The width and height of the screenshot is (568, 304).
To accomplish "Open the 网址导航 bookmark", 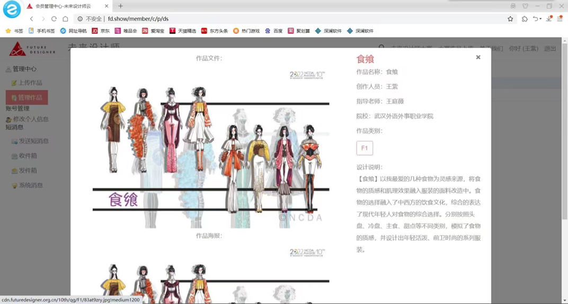I will [73, 31].
